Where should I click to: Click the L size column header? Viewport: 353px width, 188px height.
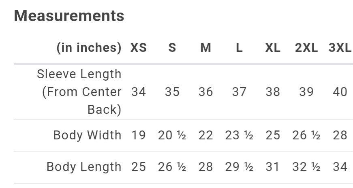click(x=239, y=48)
